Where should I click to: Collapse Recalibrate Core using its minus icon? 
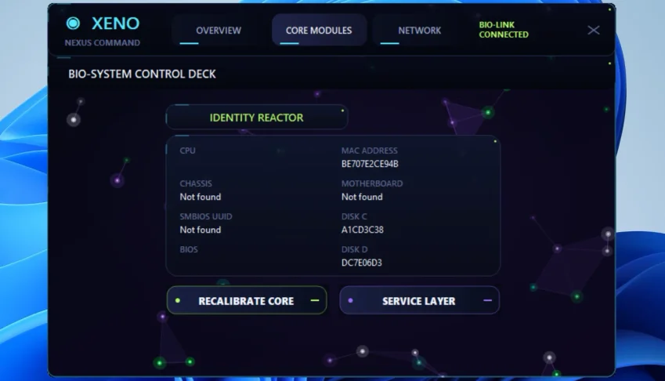point(315,300)
